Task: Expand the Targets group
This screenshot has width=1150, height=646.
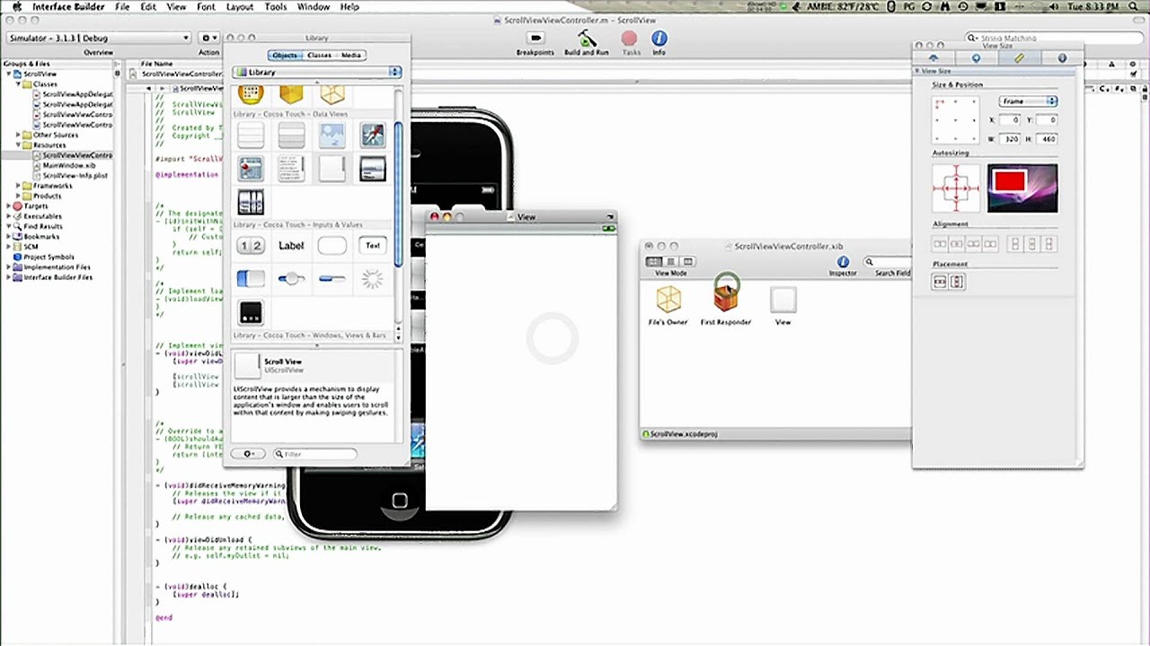Action: tap(8, 206)
